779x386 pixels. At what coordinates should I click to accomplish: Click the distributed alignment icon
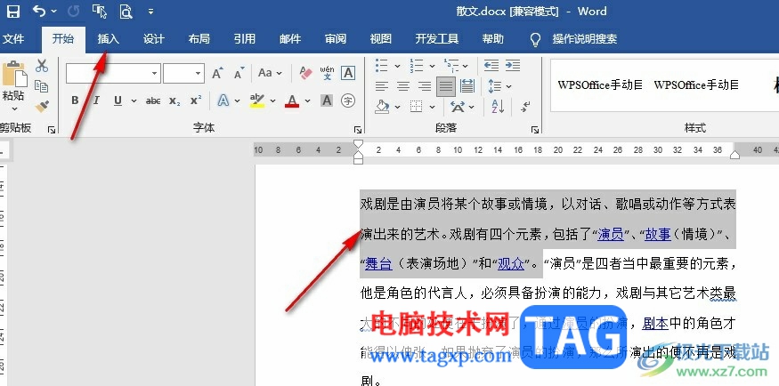click(467, 86)
